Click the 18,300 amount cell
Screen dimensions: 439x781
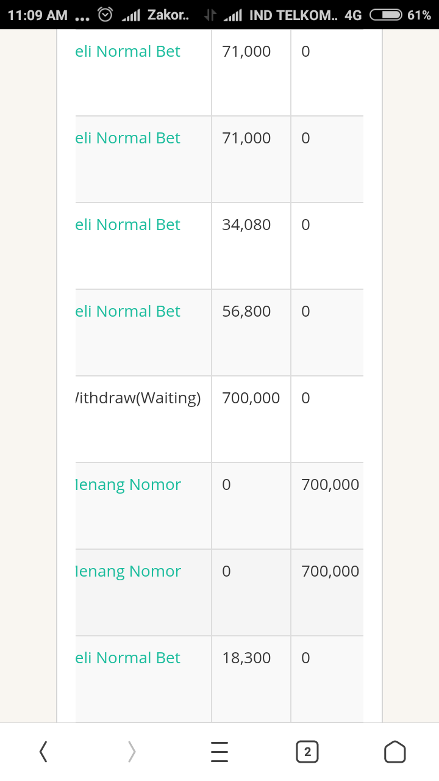[246, 658]
